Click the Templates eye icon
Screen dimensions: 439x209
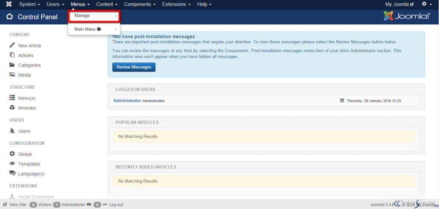pyautogui.click(x=12, y=164)
